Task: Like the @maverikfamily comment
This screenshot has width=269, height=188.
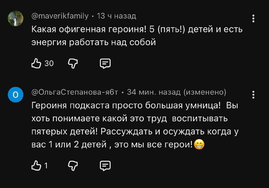Action: tap(37, 63)
